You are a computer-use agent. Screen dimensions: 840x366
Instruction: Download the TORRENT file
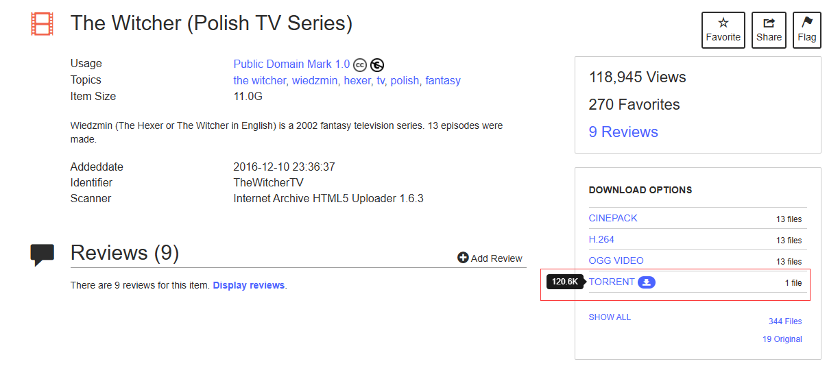[x=612, y=282]
